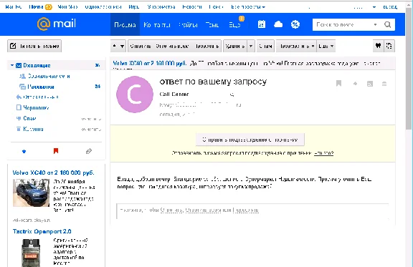Open the search options dropdown arrow

(375, 24)
